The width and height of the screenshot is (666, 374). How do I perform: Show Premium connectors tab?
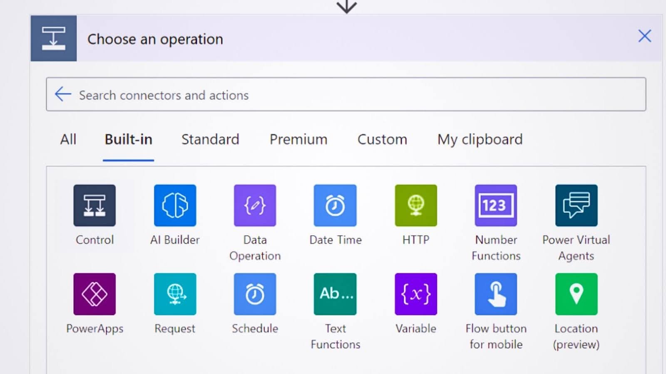298,140
